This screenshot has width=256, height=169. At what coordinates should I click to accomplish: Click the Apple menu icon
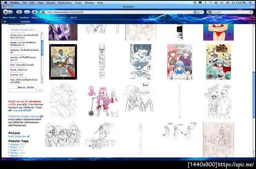[x=6, y=3]
